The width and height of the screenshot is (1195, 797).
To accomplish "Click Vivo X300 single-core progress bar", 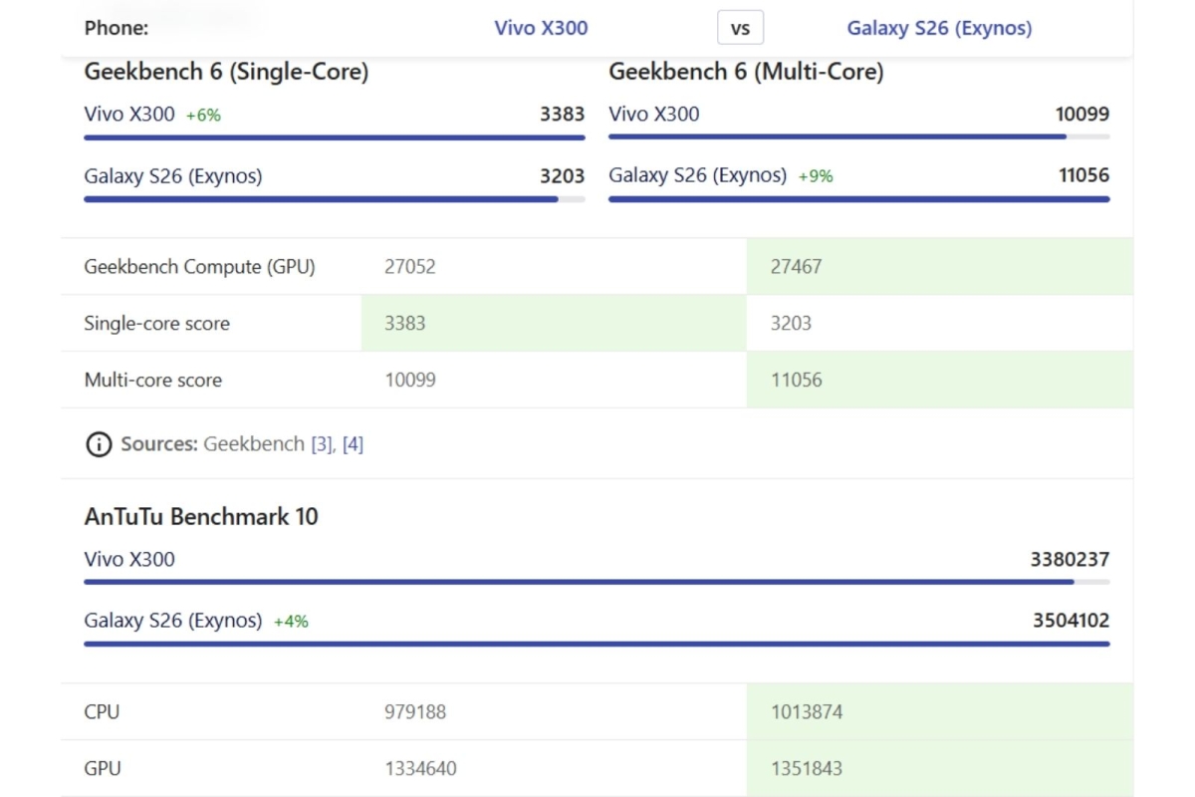I will click(334, 137).
